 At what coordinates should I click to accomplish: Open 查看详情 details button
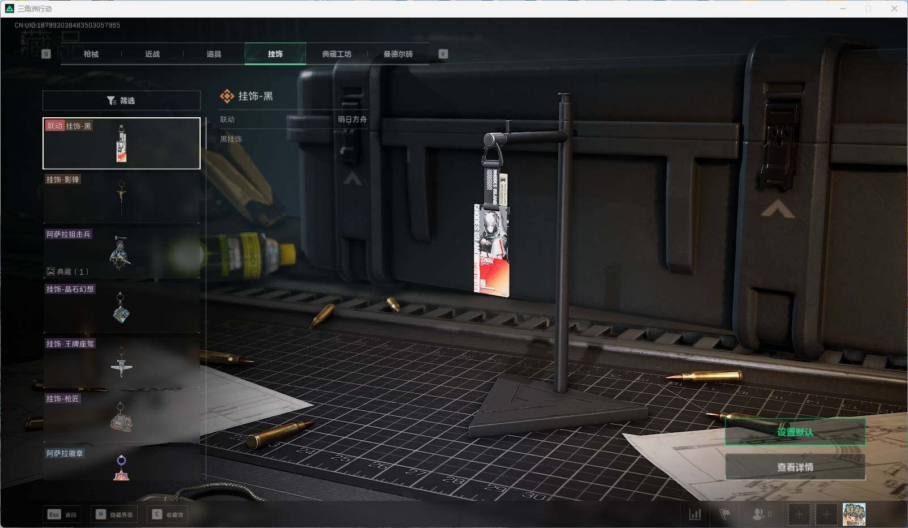pyautogui.click(x=795, y=467)
